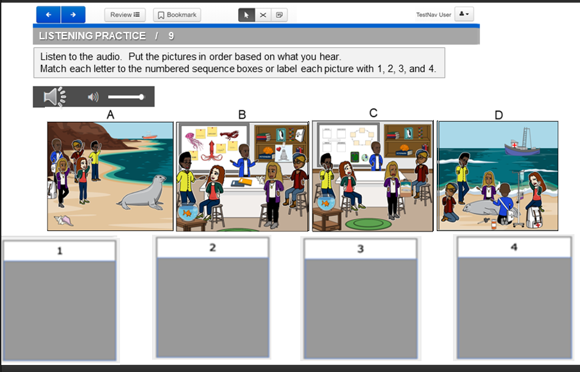Expand the TestNav User account dropdown
This screenshot has width=580, height=372.
464,14
